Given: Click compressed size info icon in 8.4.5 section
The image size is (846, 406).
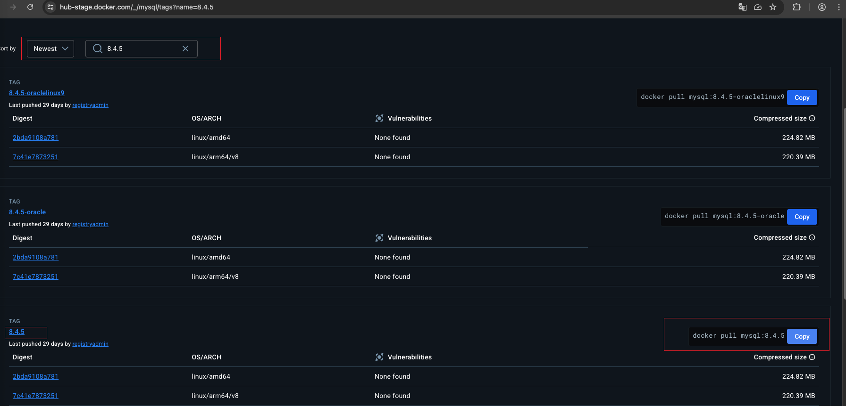Looking at the screenshot, I should pyautogui.click(x=812, y=357).
